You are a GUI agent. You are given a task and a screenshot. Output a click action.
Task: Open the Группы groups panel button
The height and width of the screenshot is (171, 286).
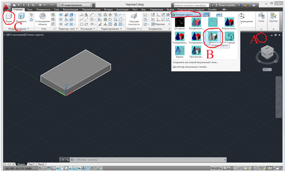point(273,17)
